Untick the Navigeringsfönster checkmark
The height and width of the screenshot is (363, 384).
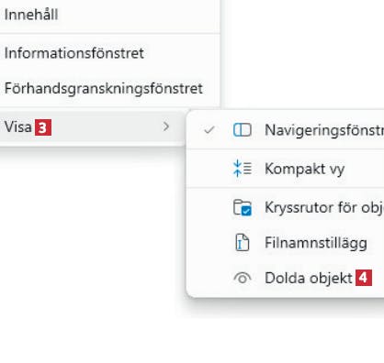click(209, 130)
